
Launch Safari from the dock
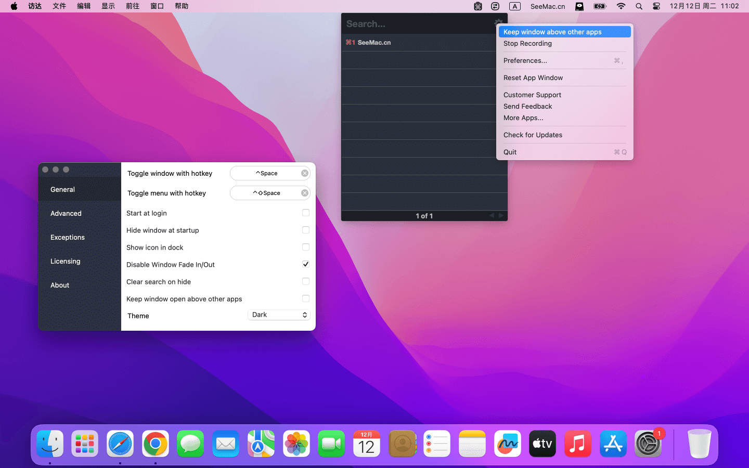[120, 444]
